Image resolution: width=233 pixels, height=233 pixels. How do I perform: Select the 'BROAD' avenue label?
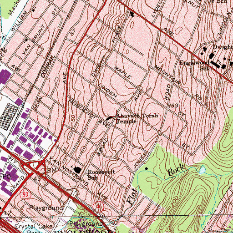(102, 147)
